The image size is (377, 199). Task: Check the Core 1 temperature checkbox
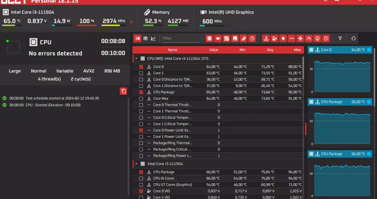click(141, 73)
